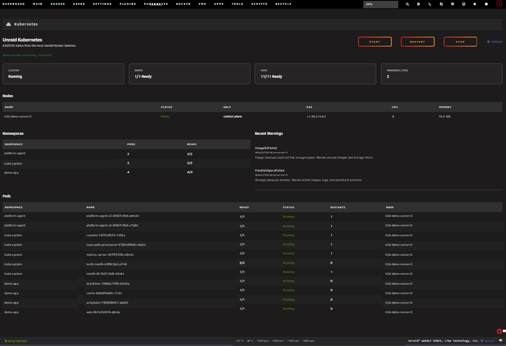
Task: Select the Kubernetes menu item
Action: (156, 4)
